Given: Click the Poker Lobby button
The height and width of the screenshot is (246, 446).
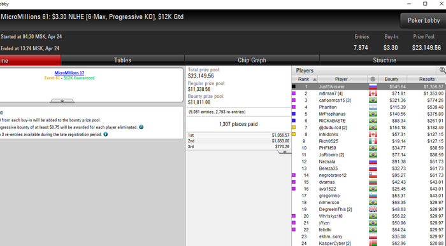Looking at the screenshot, I should (x=423, y=20).
